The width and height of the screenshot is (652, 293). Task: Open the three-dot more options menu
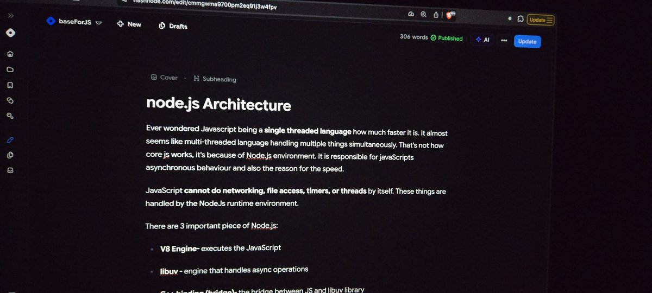[504, 40]
